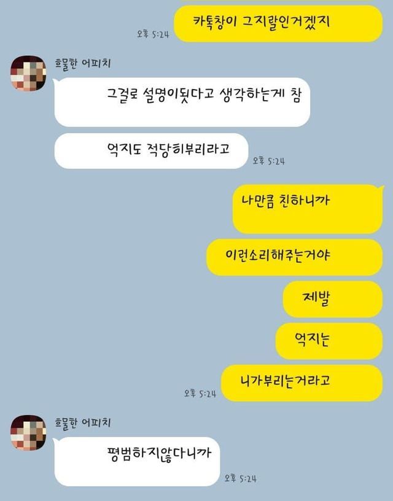Tap the pointed tail of 평범하지않다니까 bubble
The height and width of the screenshot is (501, 393).
(x=55, y=440)
